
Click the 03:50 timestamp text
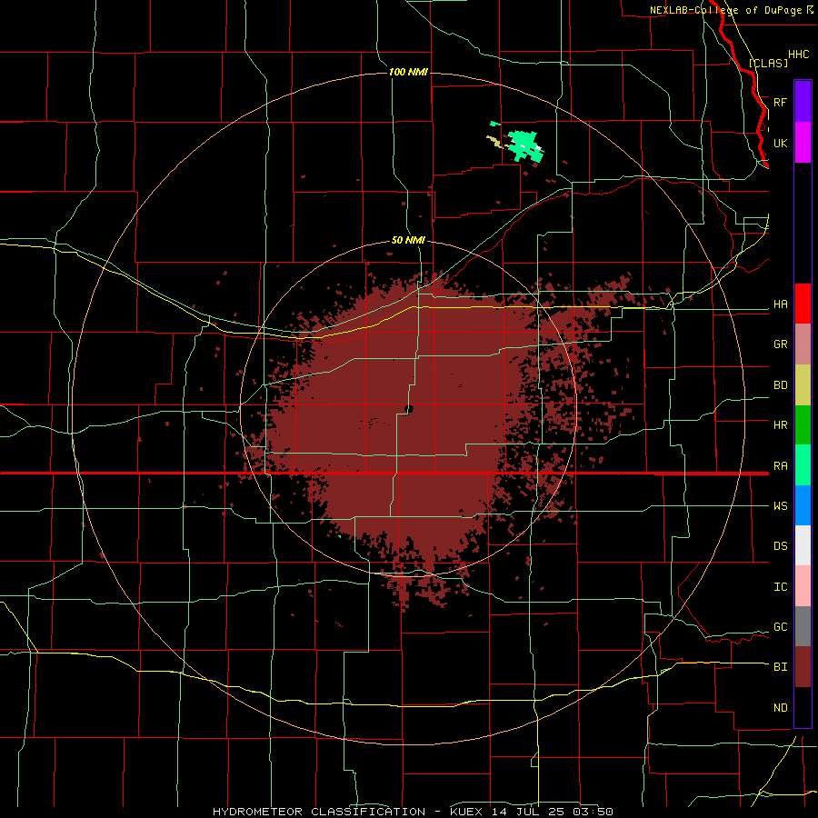click(594, 812)
